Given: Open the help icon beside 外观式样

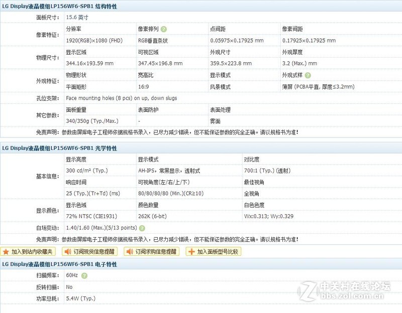Looking at the screenshot, I should pyautogui.click(x=308, y=75).
